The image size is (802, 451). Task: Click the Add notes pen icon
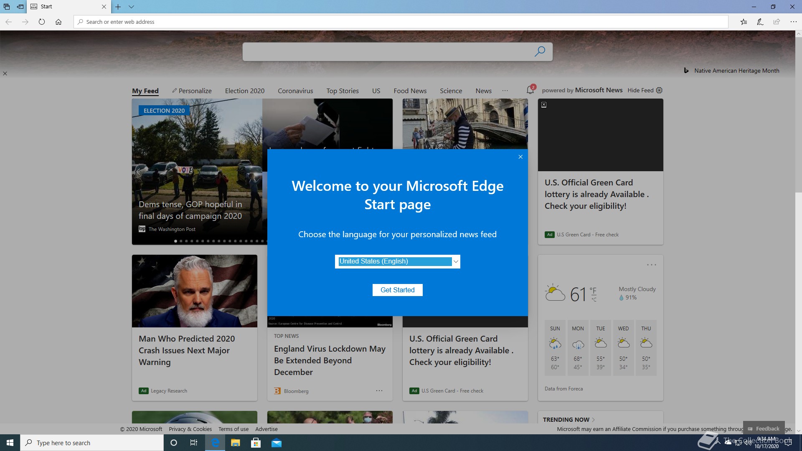(x=760, y=22)
